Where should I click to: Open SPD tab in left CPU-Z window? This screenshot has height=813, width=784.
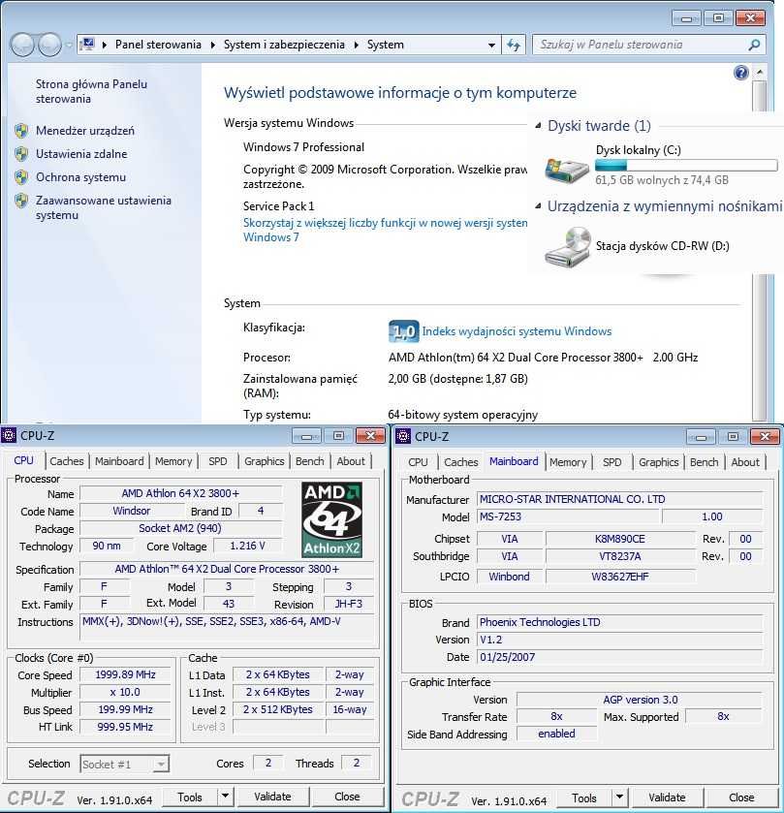(x=218, y=461)
